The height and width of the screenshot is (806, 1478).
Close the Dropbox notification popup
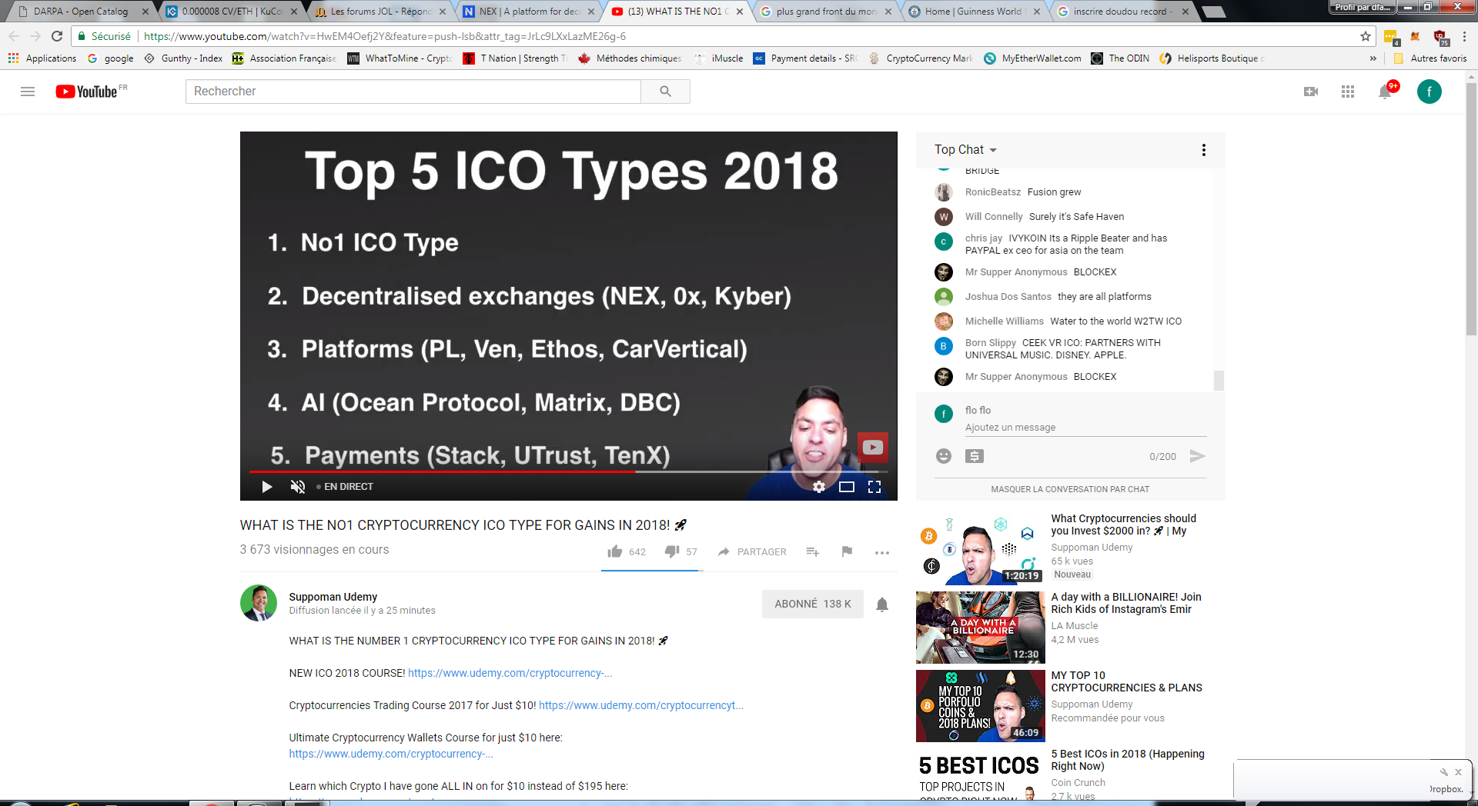tap(1458, 772)
